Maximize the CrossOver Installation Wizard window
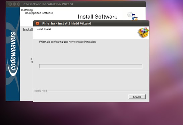Viewport: 183px width, 125px height. tap(18, 4)
